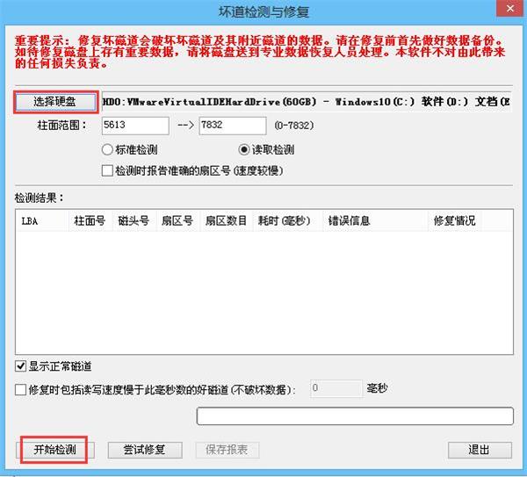Click the milliseconds input field showing 0
Viewport: 527px width, 477px height.
[336, 388]
